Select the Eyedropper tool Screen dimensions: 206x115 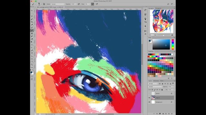click(32, 25)
